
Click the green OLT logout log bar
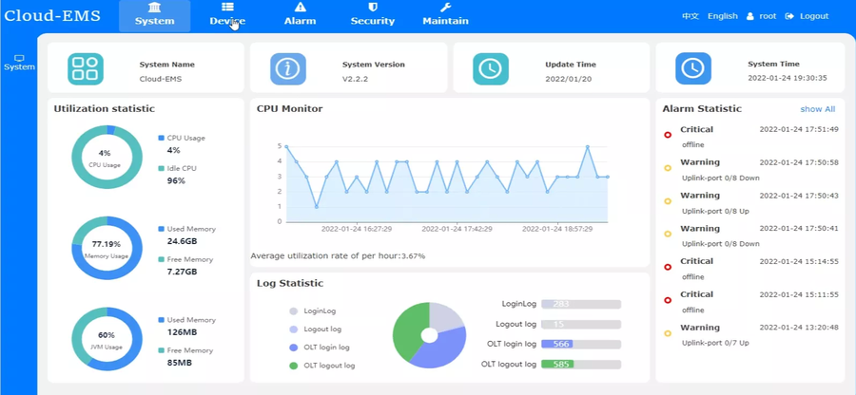tap(556, 364)
